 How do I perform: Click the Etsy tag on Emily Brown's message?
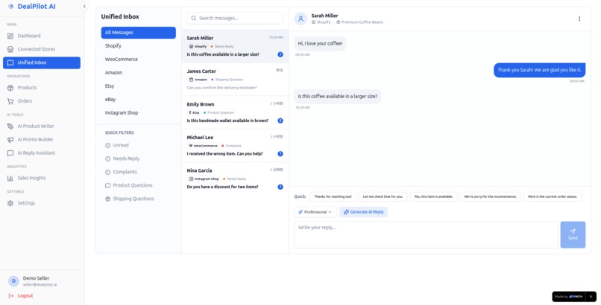tap(195, 113)
